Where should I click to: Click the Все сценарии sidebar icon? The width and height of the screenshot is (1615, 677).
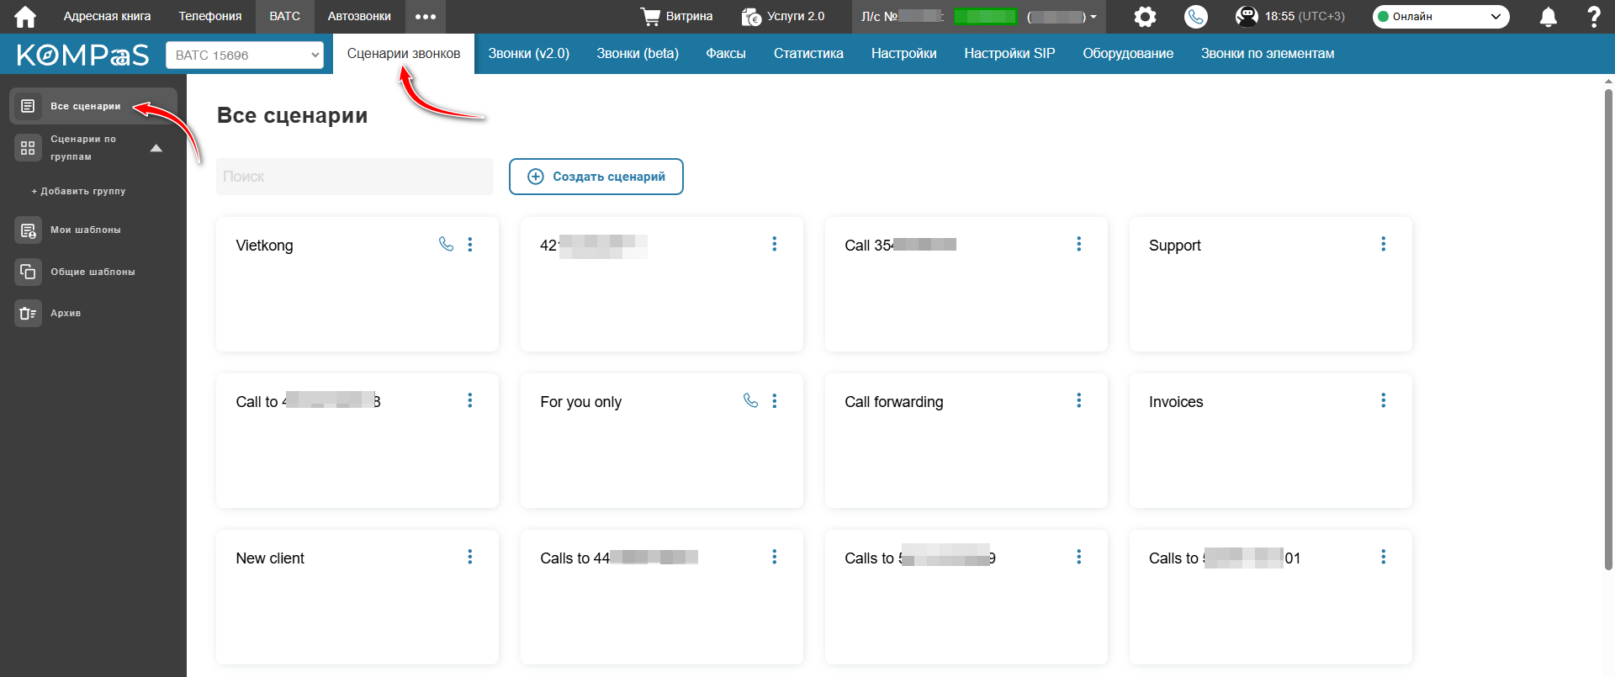coord(28,106)
